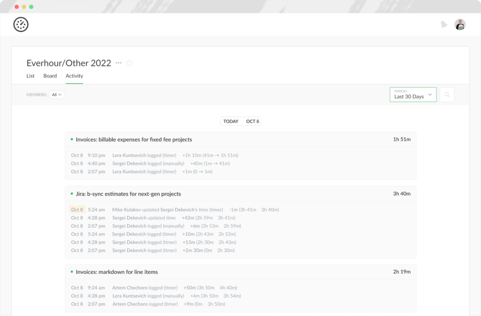The image size is (481, 316).
Task: Click the green dot before "Invoices: markdown for line items"
Action: click(x=71, y=271)
